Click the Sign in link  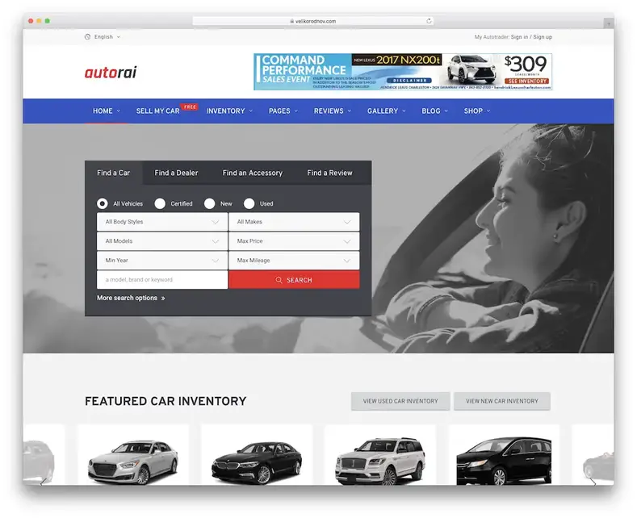click(519, 37)
